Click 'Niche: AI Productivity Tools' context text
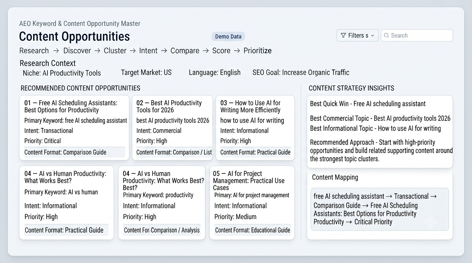 pos(62,73)
